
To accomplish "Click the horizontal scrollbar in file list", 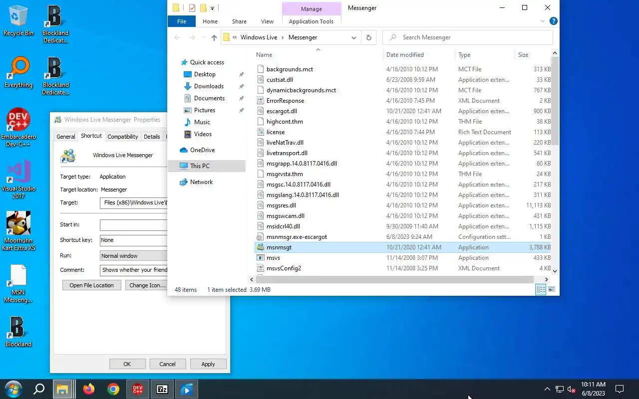I will click(395, 279).
